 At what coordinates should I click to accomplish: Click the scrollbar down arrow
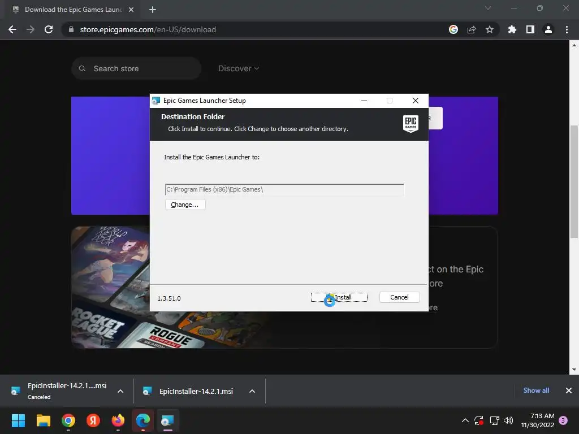(574, 370)
